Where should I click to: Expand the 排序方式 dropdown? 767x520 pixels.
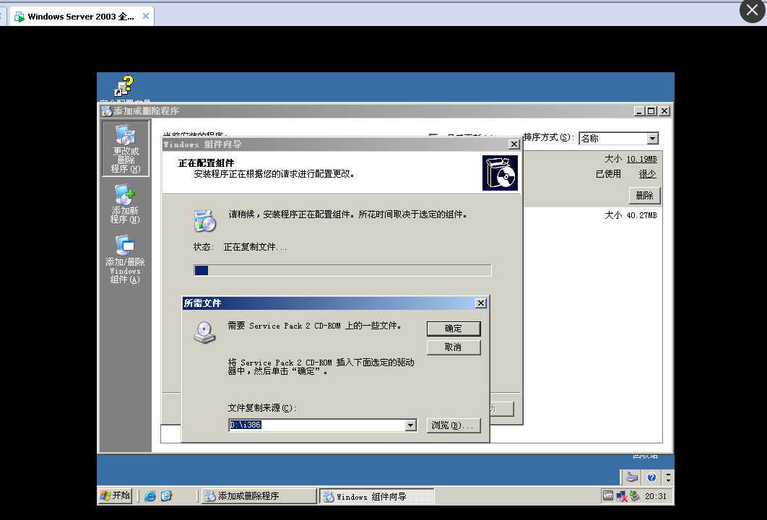[x=652, y=139]
